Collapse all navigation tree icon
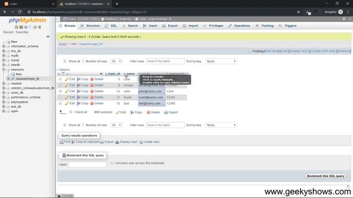The width and height of the screenshot is (353, 198). pyautogui.click(x=48, y=36)
